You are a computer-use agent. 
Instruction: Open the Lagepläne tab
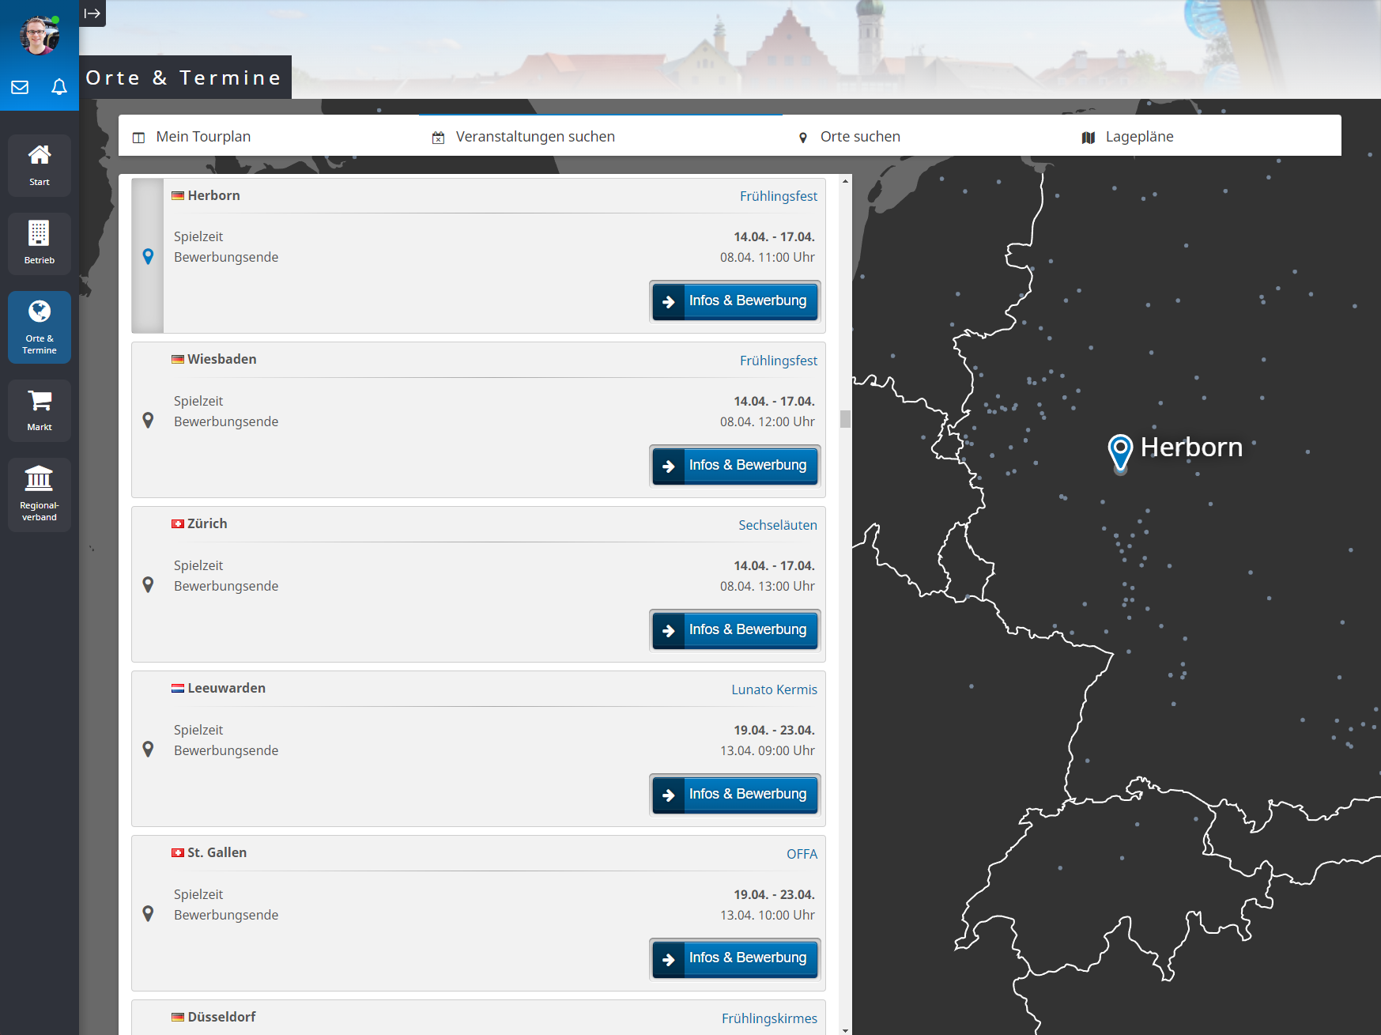pos(1138,137)
